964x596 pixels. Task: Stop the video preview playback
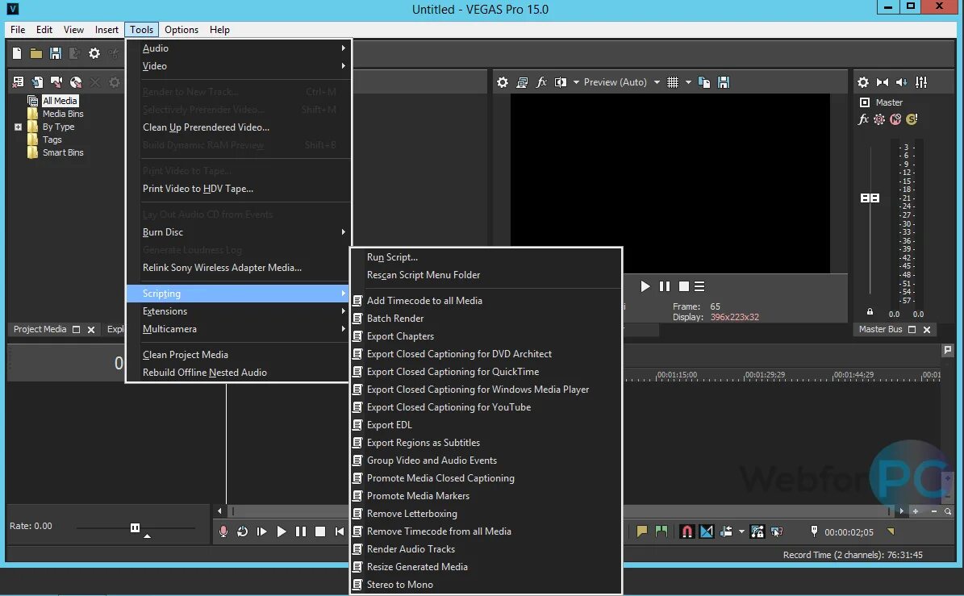point(683,286)
